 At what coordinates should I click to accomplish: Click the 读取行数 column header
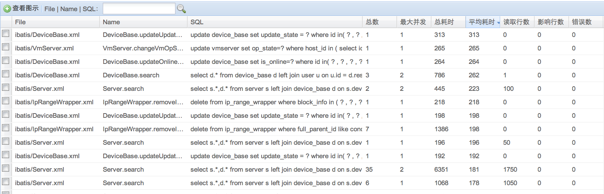pos(516,22)
